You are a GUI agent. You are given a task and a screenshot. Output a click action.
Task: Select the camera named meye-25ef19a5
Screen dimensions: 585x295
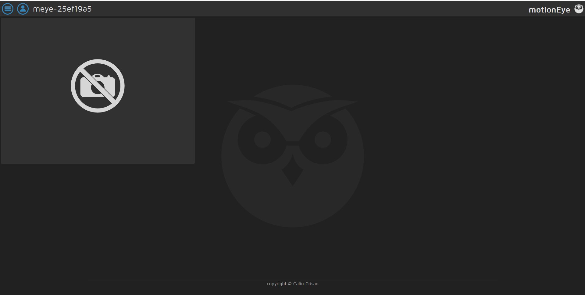tap(62, 9)
